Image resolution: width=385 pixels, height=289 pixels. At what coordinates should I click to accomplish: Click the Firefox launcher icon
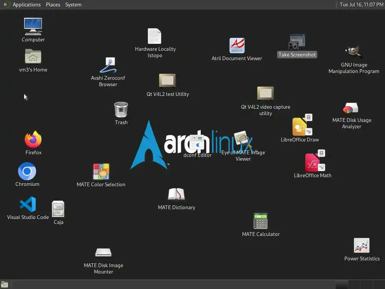coord(33,139)
